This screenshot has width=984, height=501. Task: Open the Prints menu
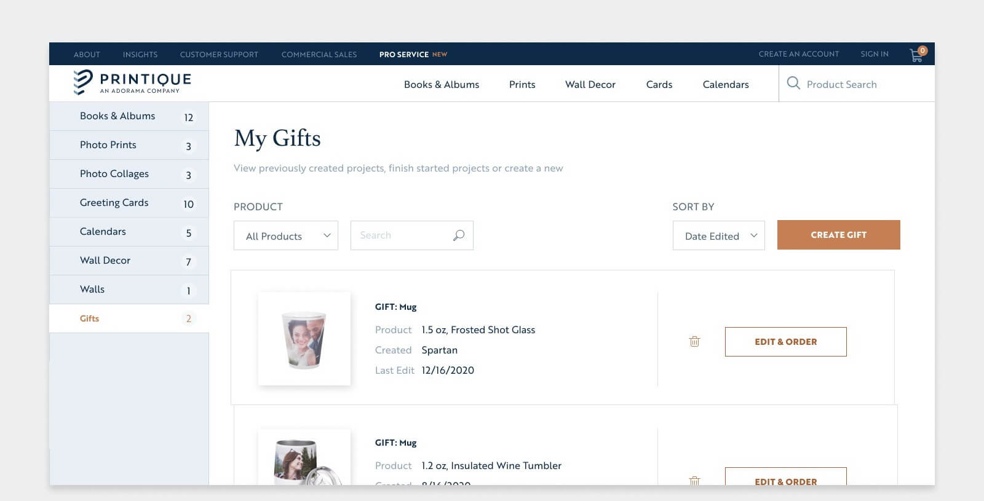pyautogui.click(x=522, y=84)
